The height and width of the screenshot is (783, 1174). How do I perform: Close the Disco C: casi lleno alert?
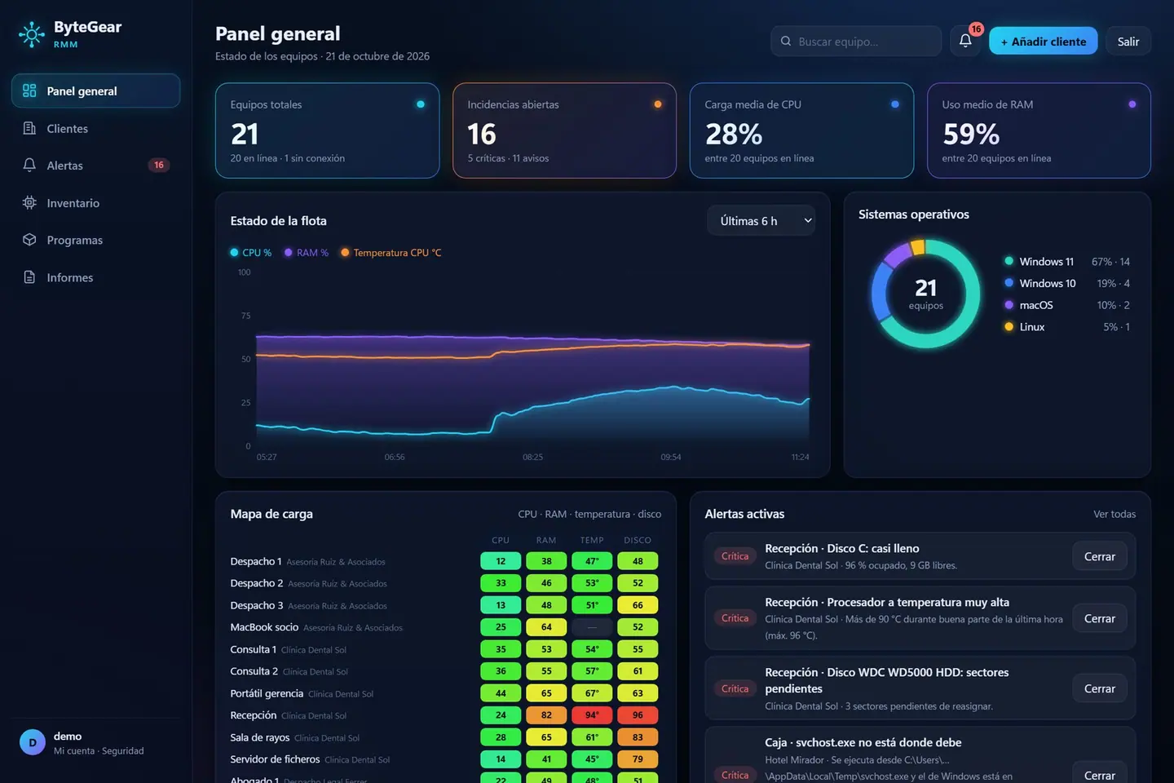point(1099,556)
